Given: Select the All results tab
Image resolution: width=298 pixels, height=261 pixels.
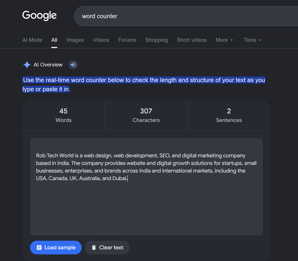Looking at the screenshot, I should click(x=54, y=40).
